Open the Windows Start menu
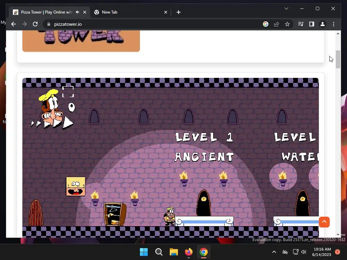Screen dimensions: 347x260 click(144, 252)
